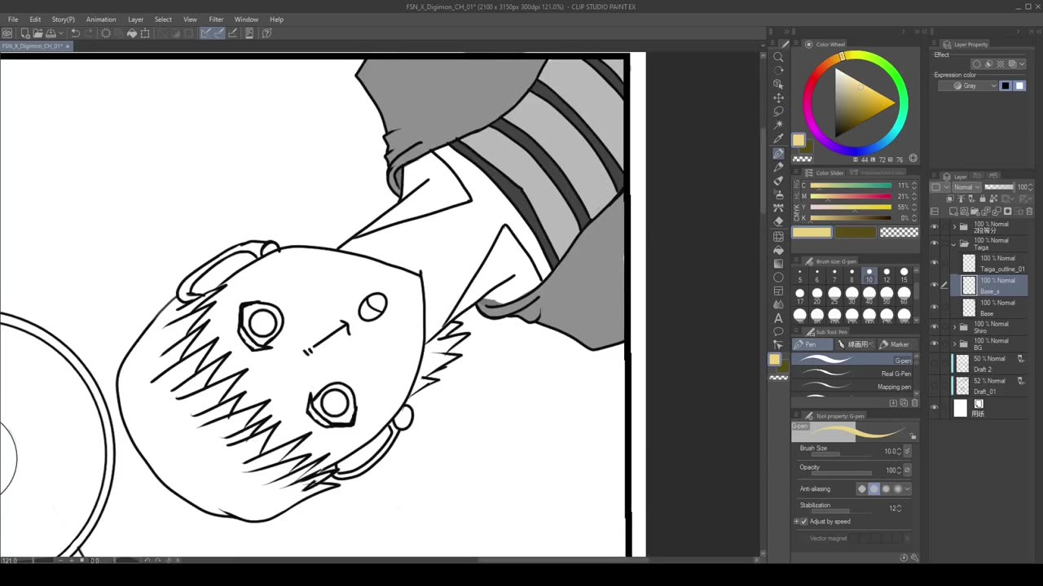Viewport: 1043px width, 586px height.
Task: Expand the BG layer folder
Action: click(x=954, y=344)
